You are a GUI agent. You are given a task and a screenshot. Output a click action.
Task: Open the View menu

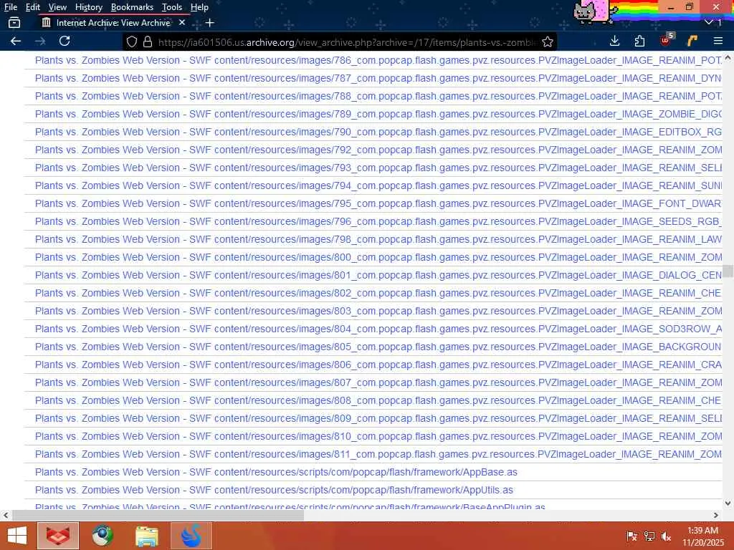(x=57, y=7)
